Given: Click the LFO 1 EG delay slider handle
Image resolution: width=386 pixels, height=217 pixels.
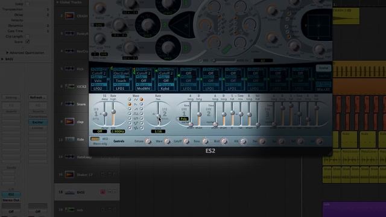Looking at the screenshot, I should coord(105,114).
